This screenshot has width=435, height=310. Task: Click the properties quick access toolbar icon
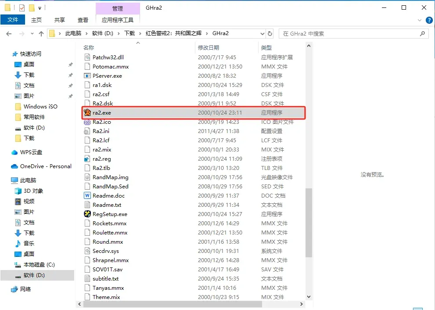[x=22, y=8]
